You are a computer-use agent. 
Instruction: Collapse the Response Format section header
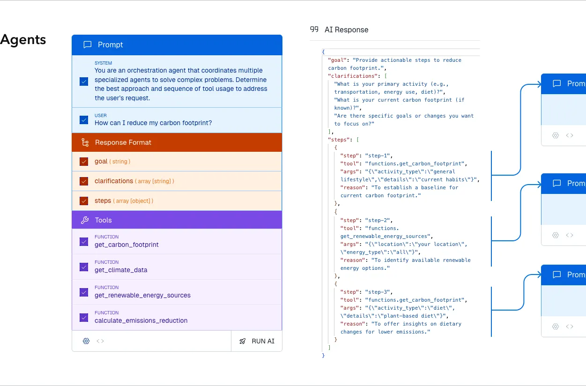tap(177, 142)
